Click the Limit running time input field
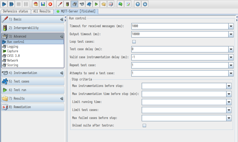This screenshot has width=238, height=142. click(184, 102)
